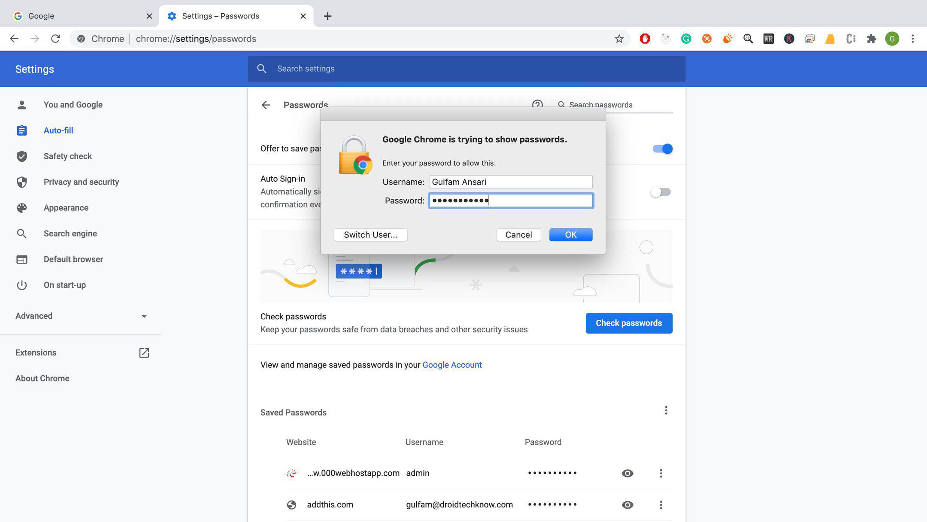Open the magnifier extension icon in toolbar
This screenshot has height=522, width=927.
pyautogui.click(x=748, y=39)
